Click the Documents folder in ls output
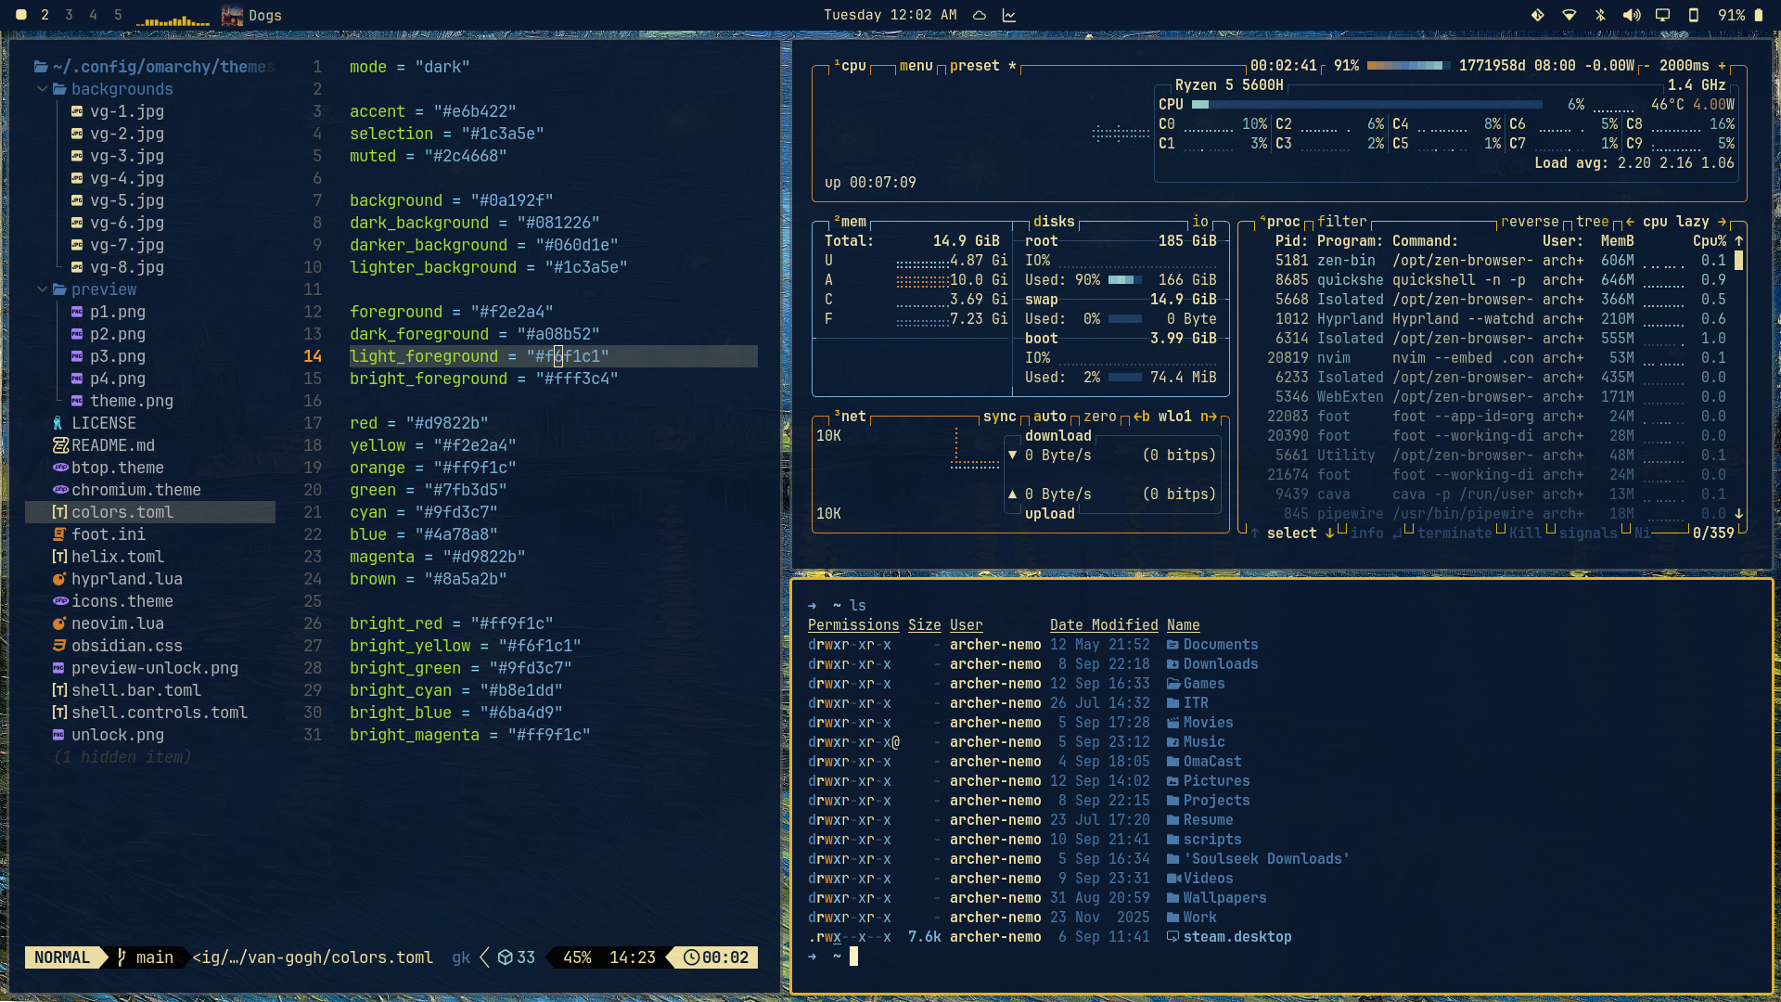 coord(1211,645)
